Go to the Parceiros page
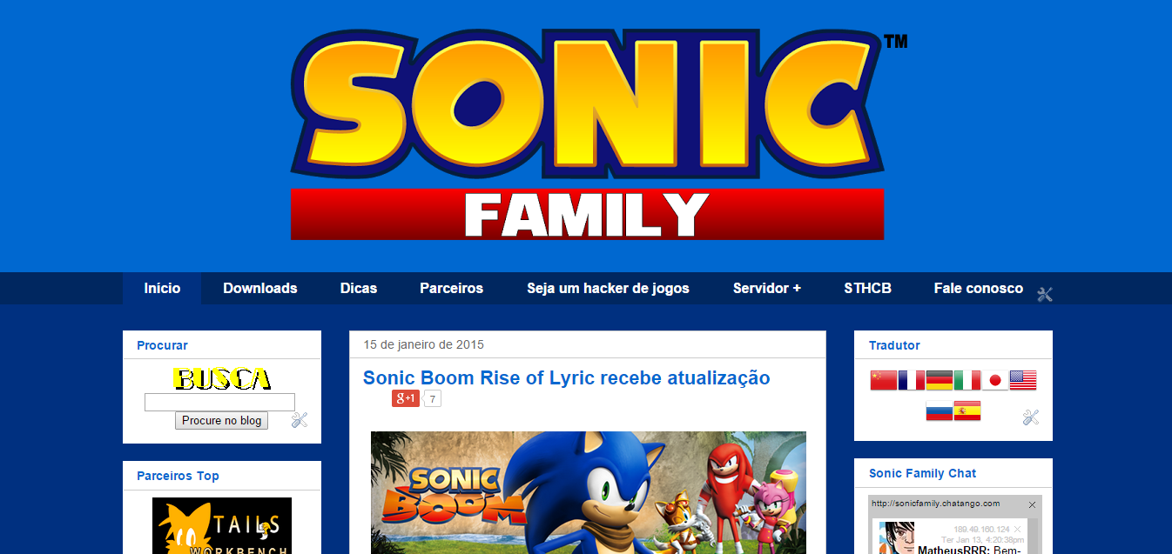Screen dimensions: 1172x554 pos(451,288)
